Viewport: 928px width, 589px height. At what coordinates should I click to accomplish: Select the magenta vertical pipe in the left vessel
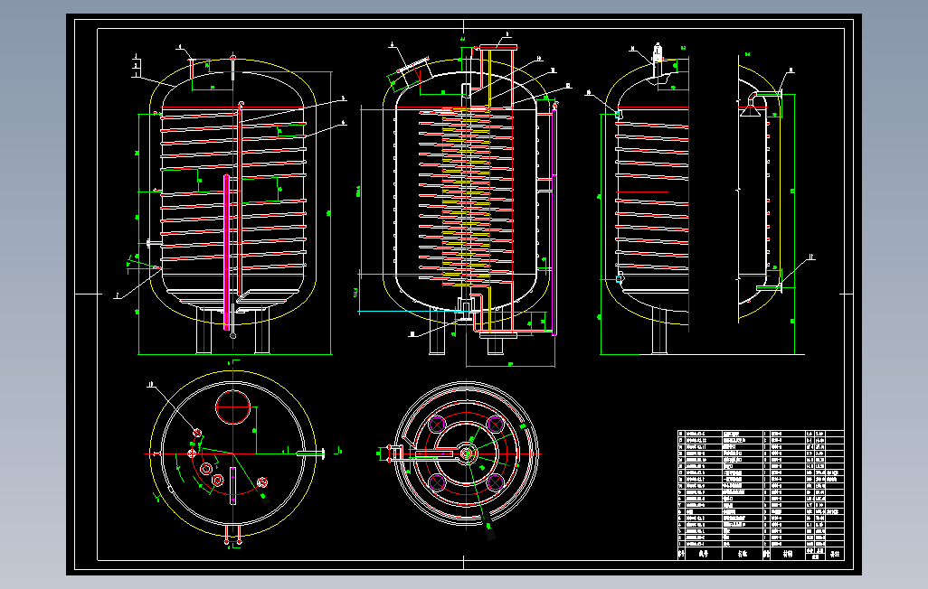226,251
